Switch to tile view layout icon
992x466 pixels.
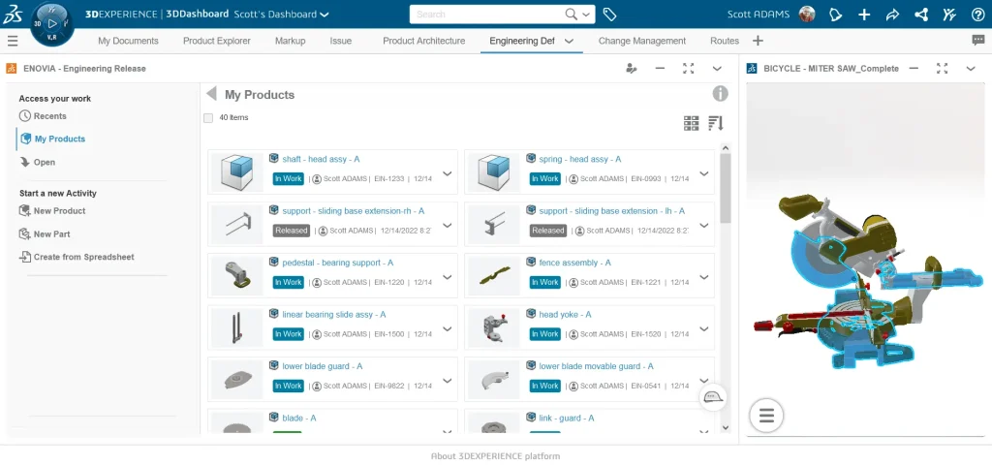(x=691, y=123)
